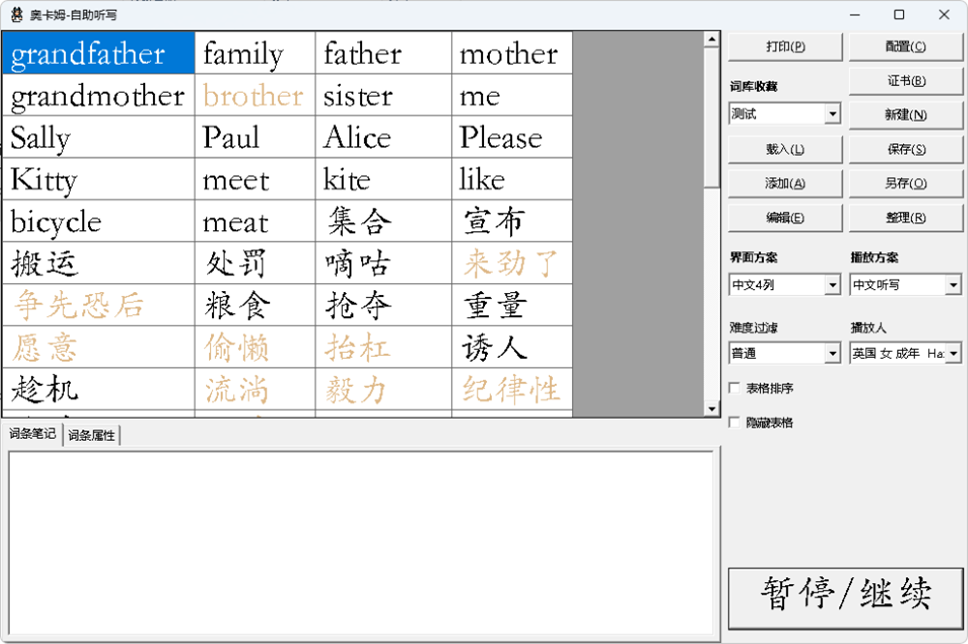
Task: Expand the 词库收藏 dropdown showing 测试
Action: click(832, 114)
